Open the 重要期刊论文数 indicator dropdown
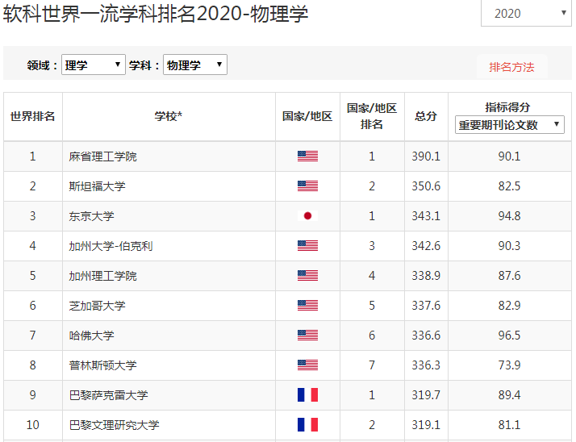Viewport: 576px width, 442px height. pyautogui.click(x=510, y=124)
